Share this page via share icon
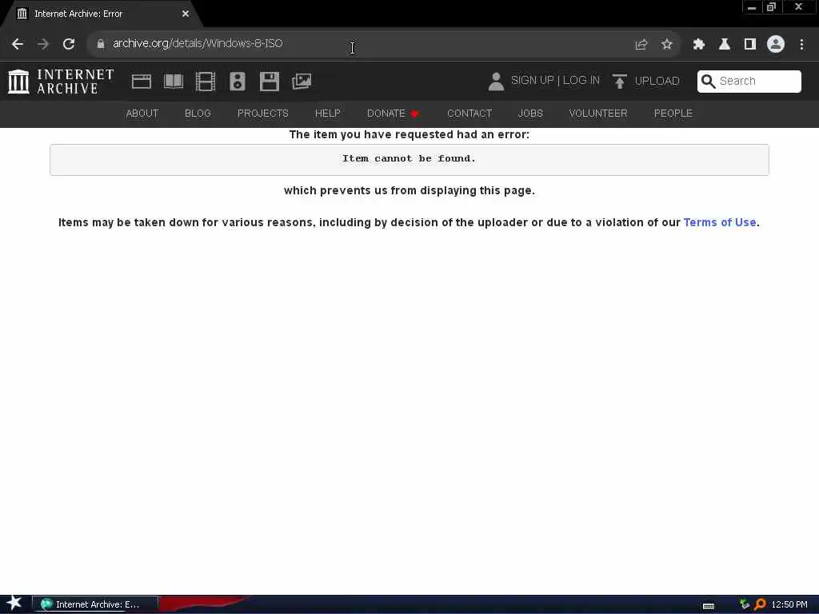 pos(641,45)
